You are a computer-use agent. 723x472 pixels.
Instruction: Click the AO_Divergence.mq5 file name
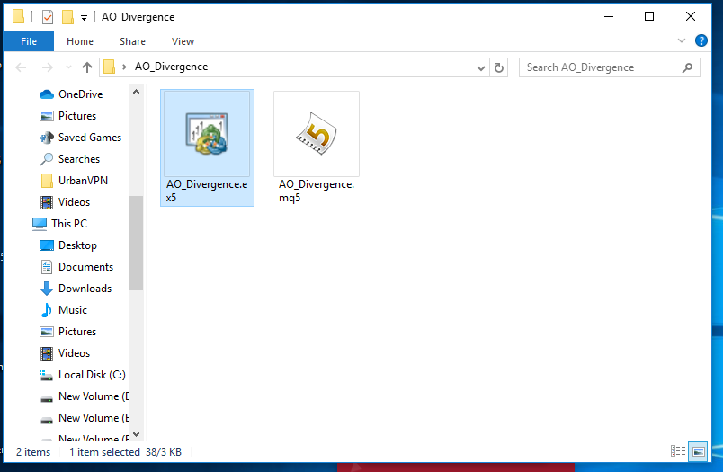coord(317,191)
